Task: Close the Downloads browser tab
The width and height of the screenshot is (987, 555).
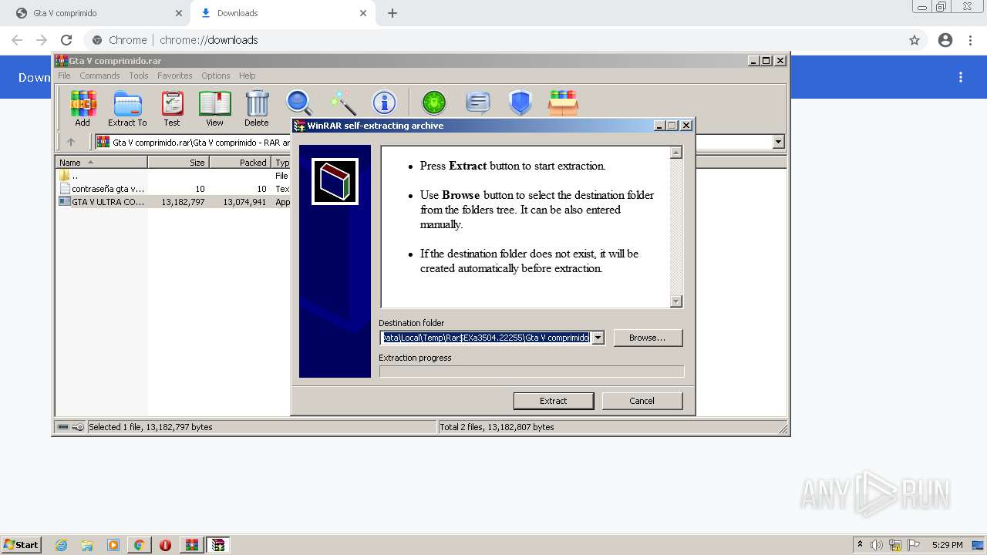Action: 363,13
